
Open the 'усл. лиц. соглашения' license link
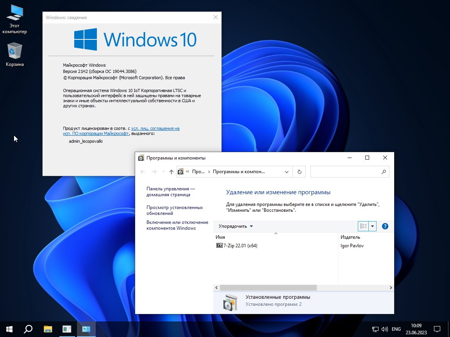pyautogui.click(x=155, y=128)
